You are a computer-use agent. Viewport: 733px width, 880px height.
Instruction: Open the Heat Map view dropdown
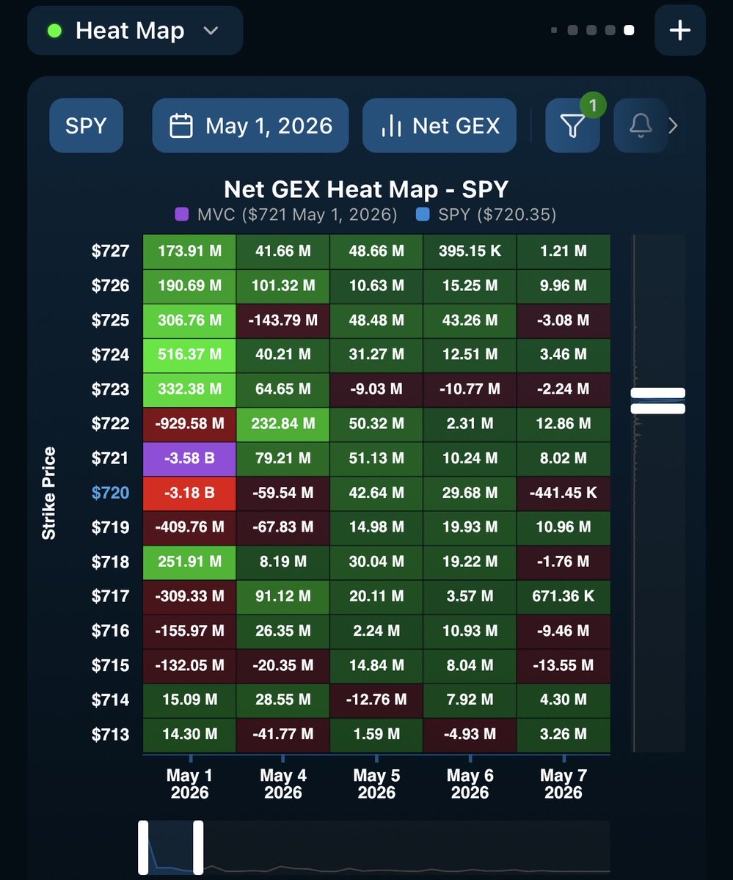[x=135, y=31]
